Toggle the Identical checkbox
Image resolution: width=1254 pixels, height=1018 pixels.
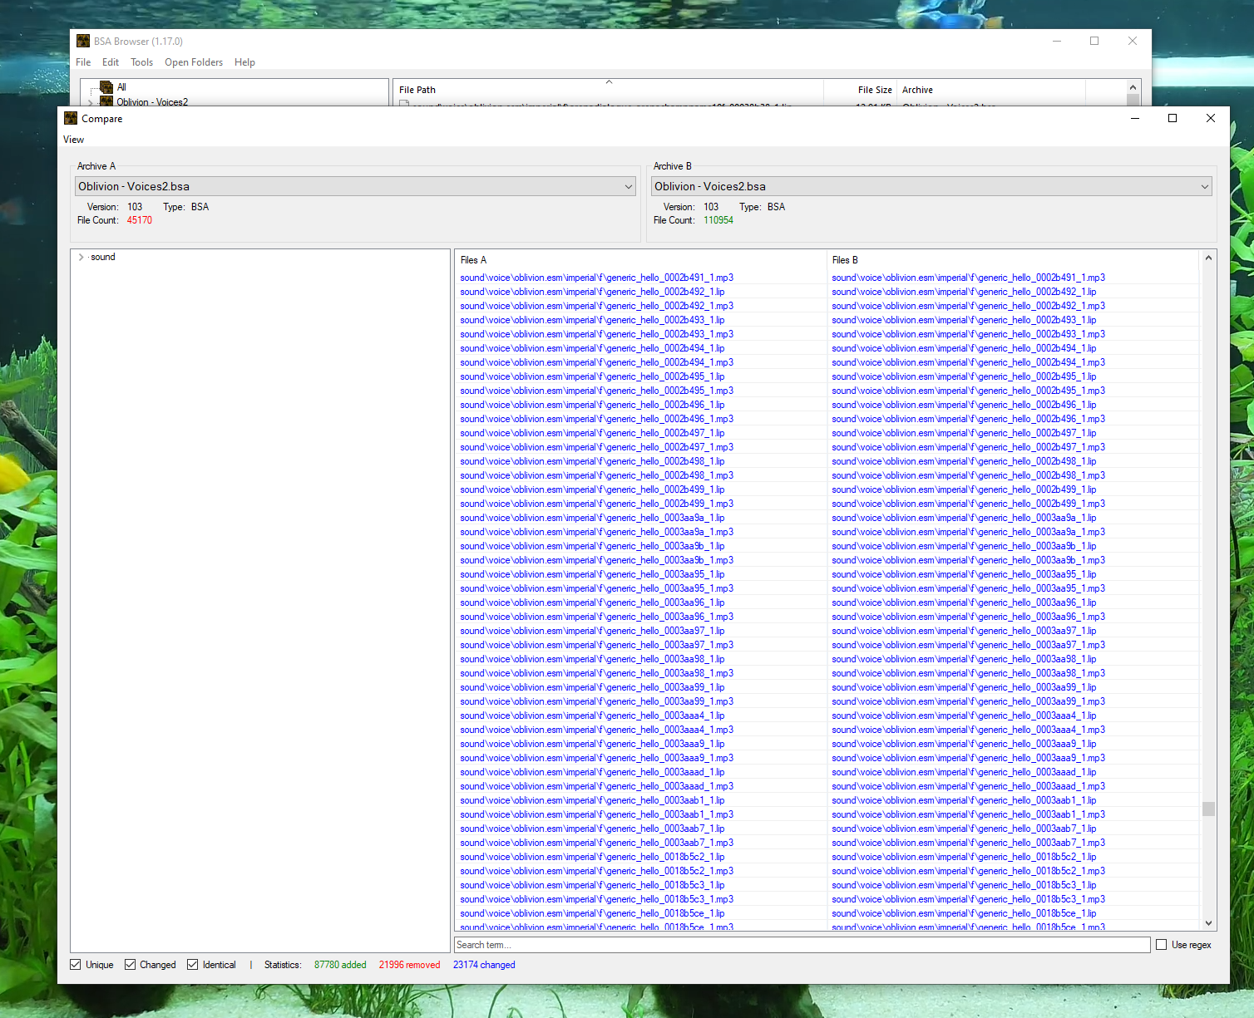tap(193, 965)
